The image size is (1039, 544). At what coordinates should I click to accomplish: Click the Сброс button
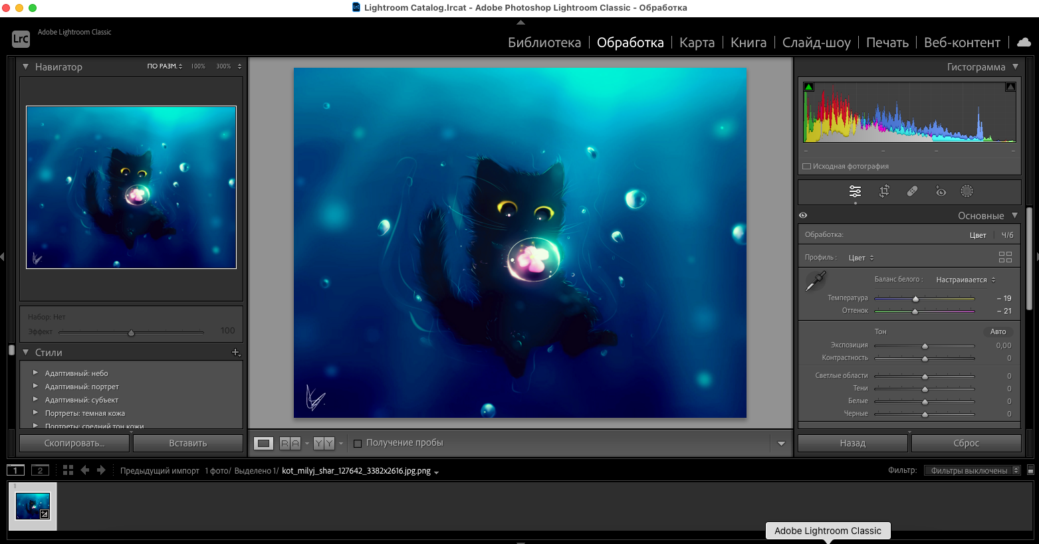point(966,443)
